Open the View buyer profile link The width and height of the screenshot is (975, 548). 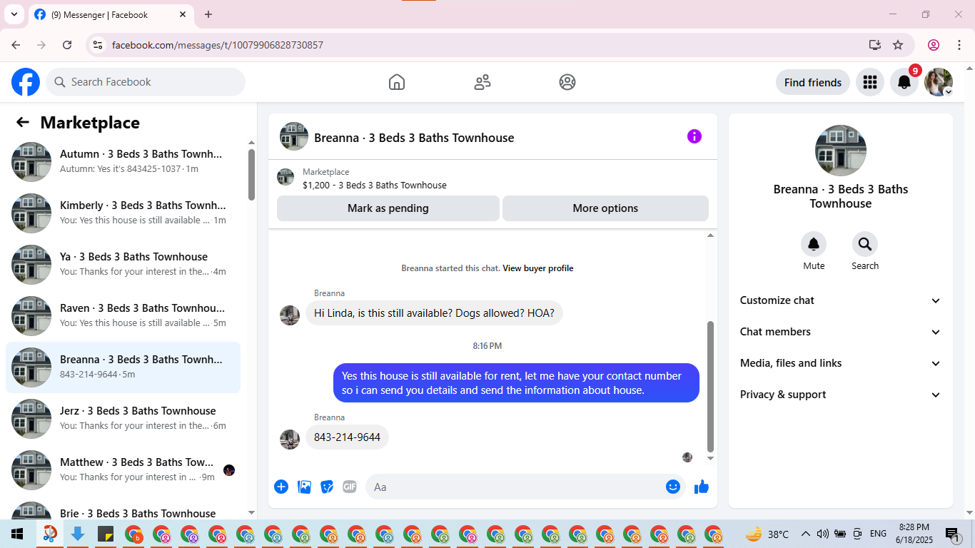(538, 268)
